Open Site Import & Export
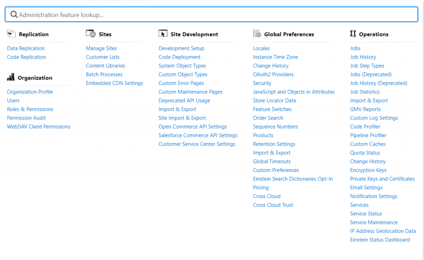The image size is (424, 260). [182, 118]
